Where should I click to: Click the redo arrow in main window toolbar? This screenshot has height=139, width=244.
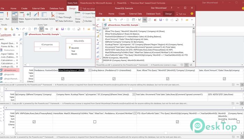click(23, 29)
